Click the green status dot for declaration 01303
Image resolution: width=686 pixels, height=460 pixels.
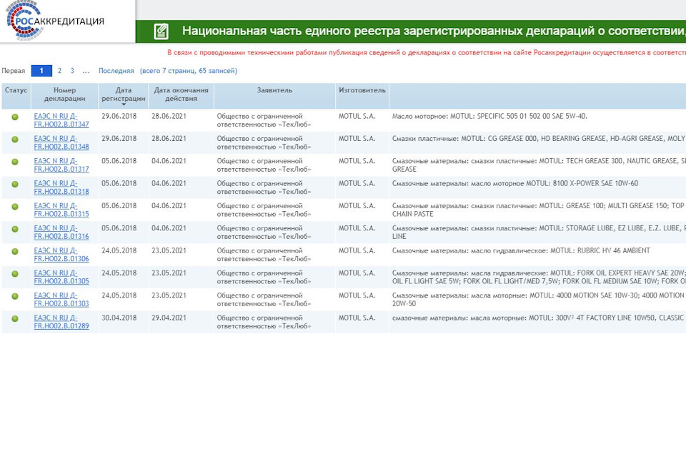pos(15,296)
